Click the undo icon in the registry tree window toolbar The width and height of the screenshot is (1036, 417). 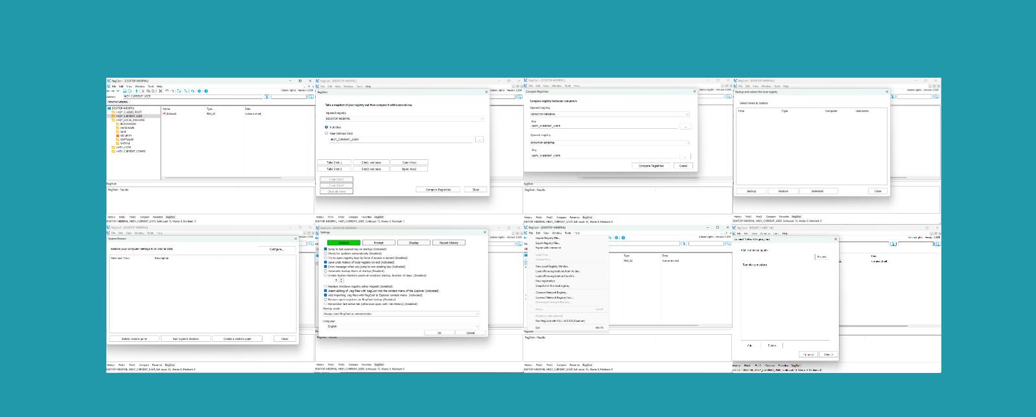click(167, 91)
